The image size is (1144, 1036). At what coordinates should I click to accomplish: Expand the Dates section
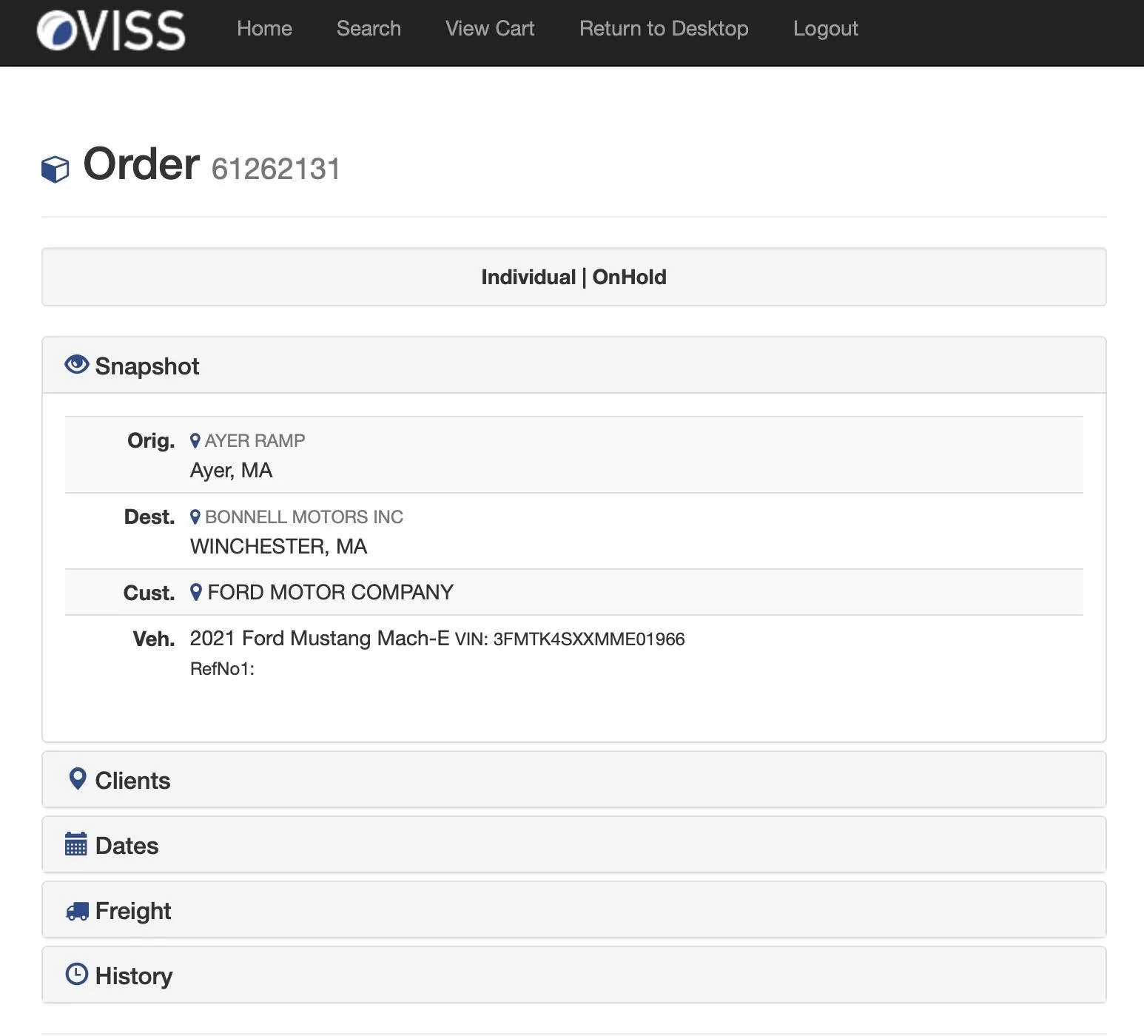[x=574, y=845]
